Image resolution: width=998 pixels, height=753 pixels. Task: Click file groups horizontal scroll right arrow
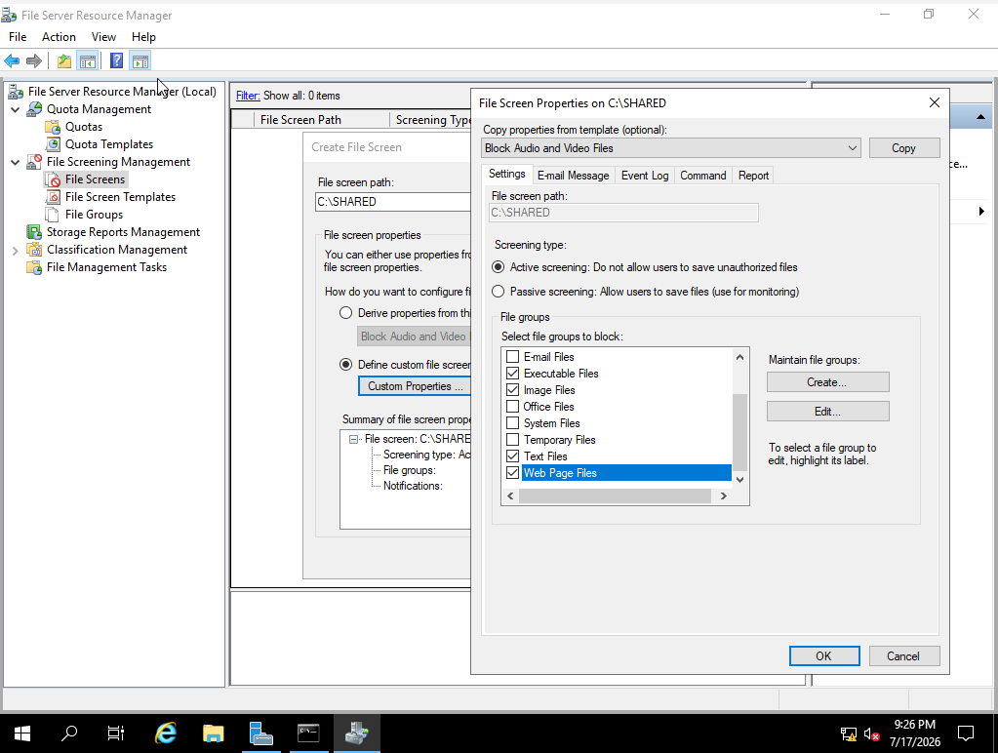[x=723, y=495]
